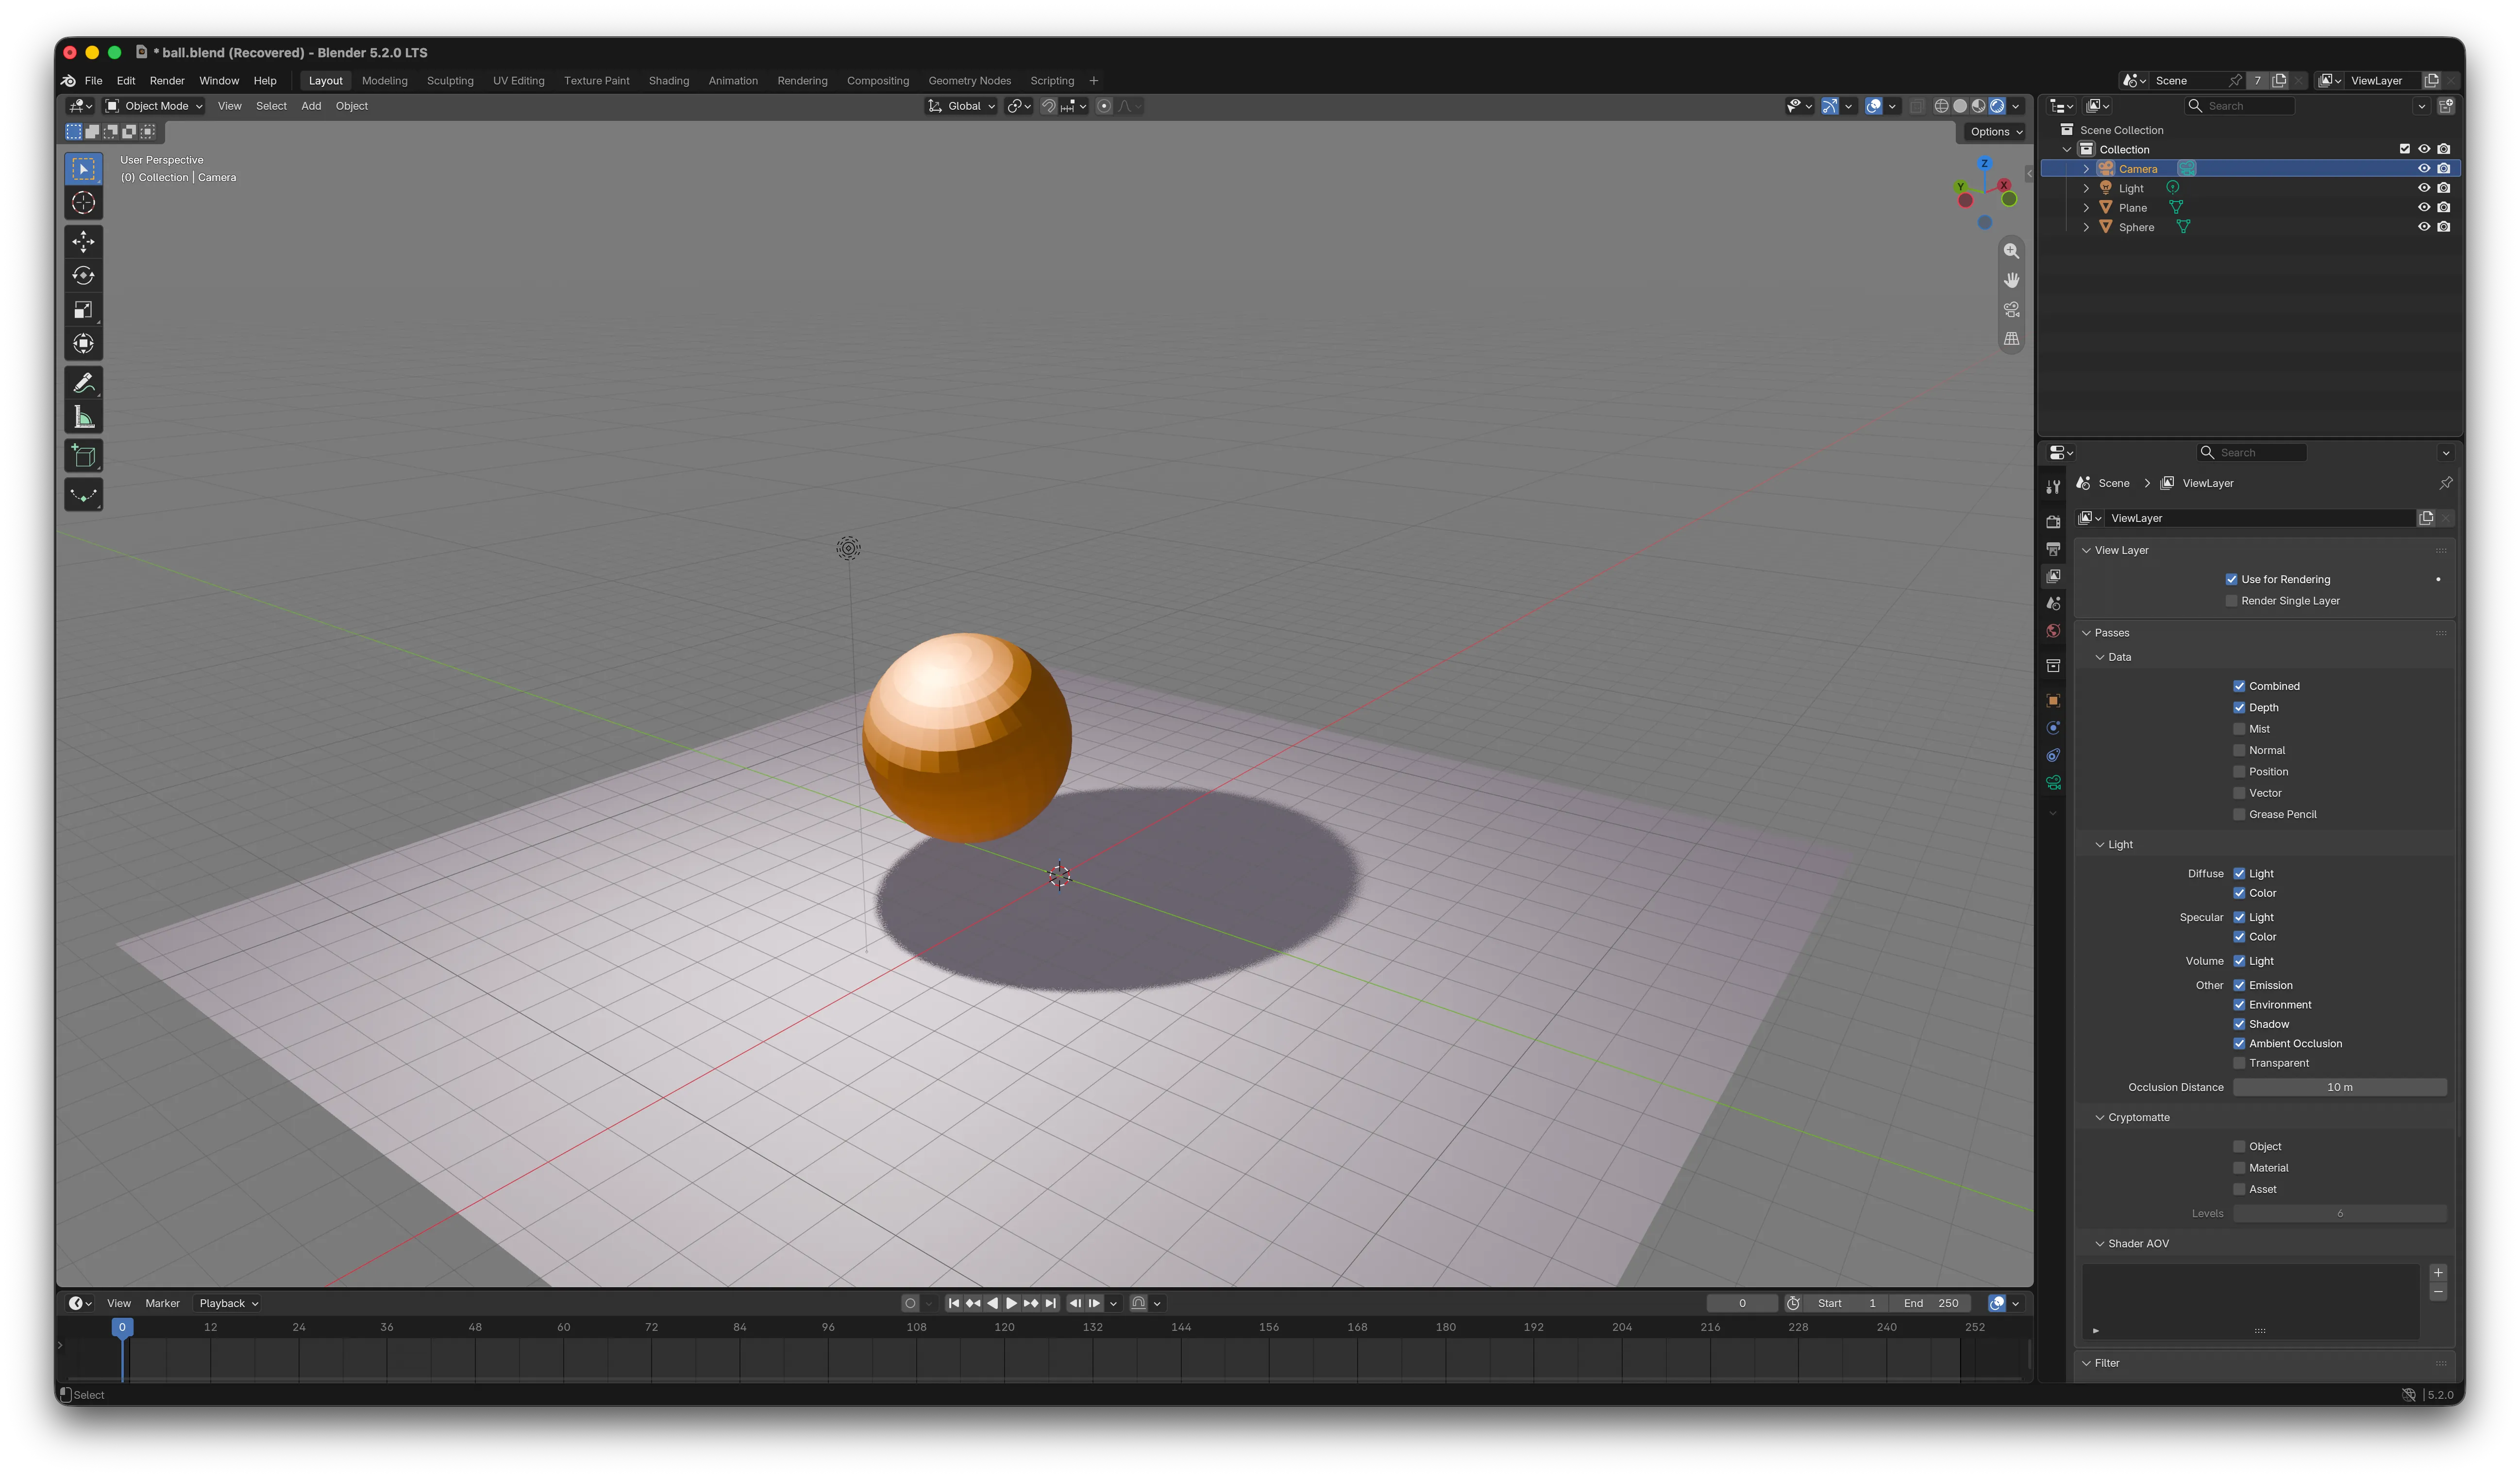Switch to the Shading workspace tab
The image size is (2520, 1478).
click(669, 81)
